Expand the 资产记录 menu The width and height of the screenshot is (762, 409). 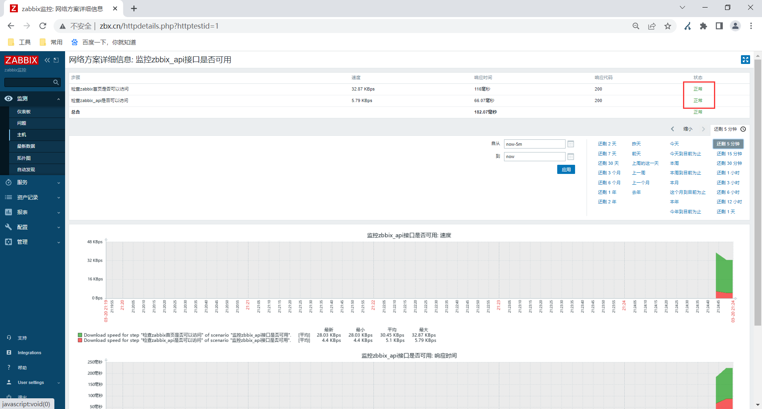[x=58, y=198]
